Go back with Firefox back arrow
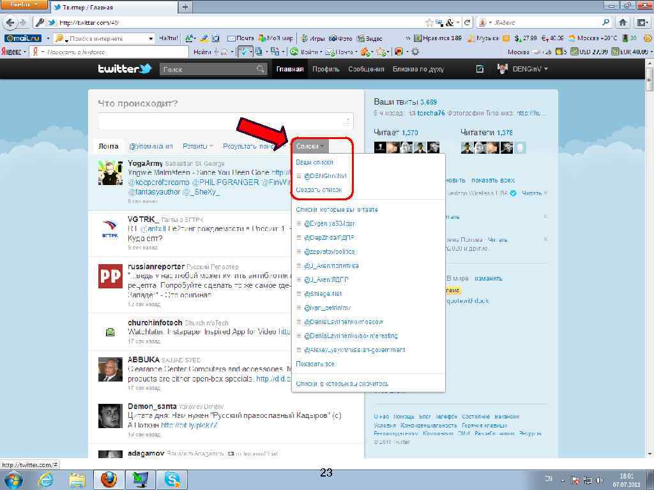Image resolution: width=654 pixels, height=490 pixels. point(10,22)
